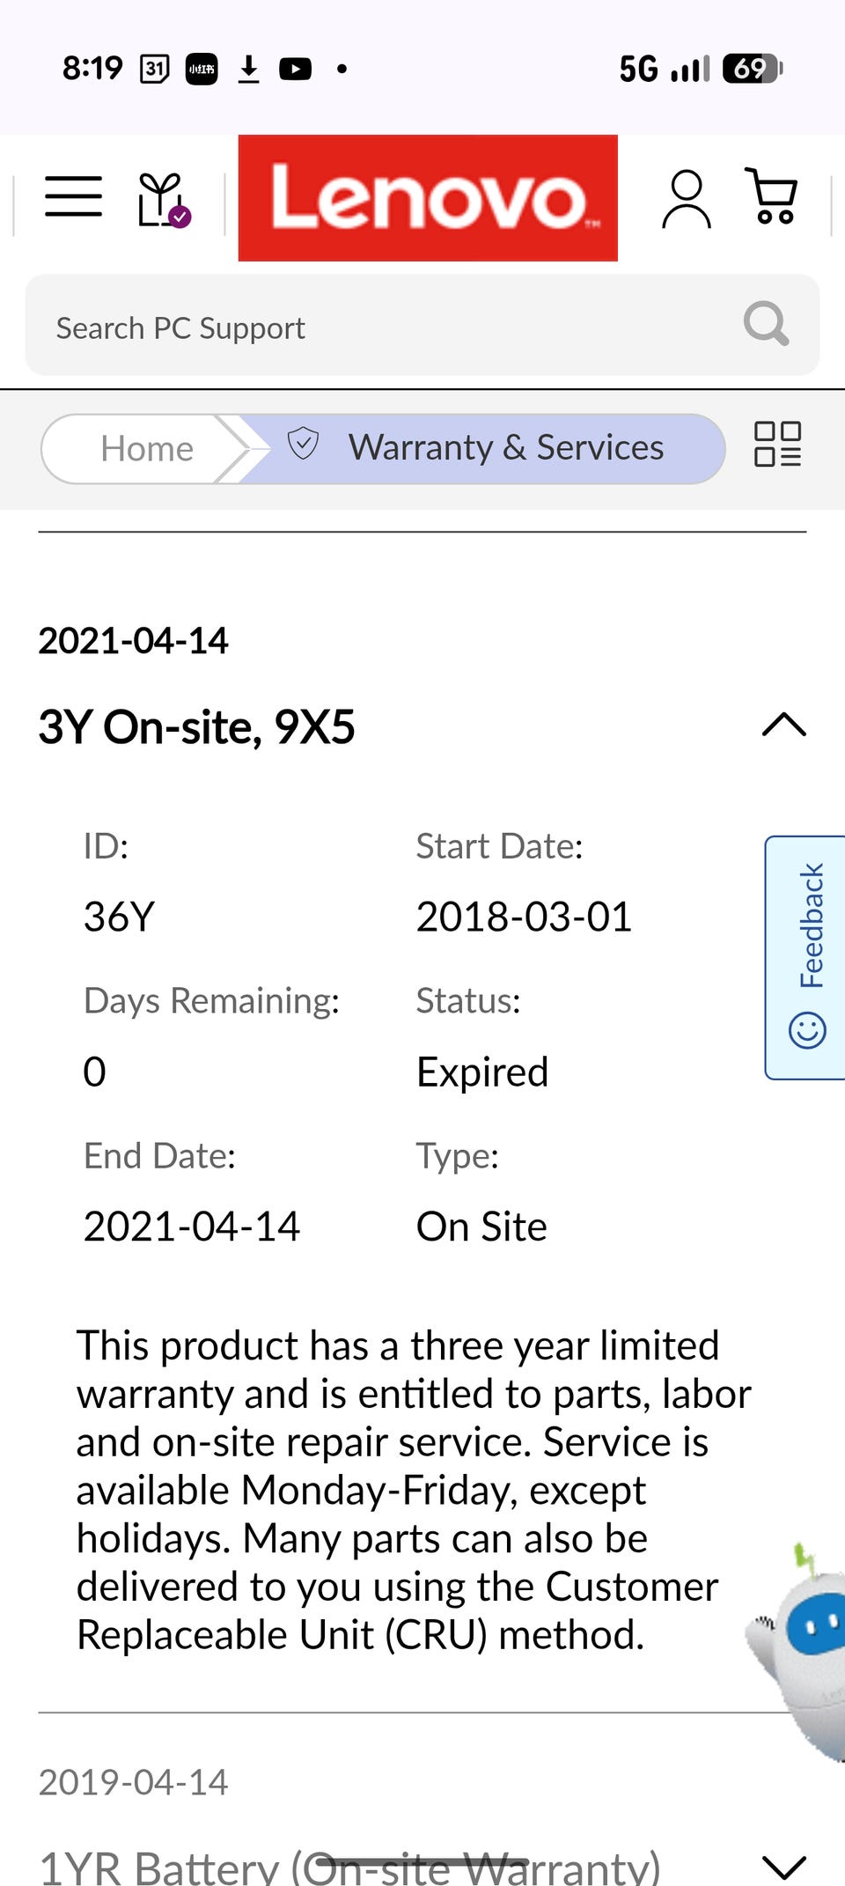Select Warranty & Services breadcrumb tab
The height and width of the screenshot is (1886, 845).
coord(505,447)
